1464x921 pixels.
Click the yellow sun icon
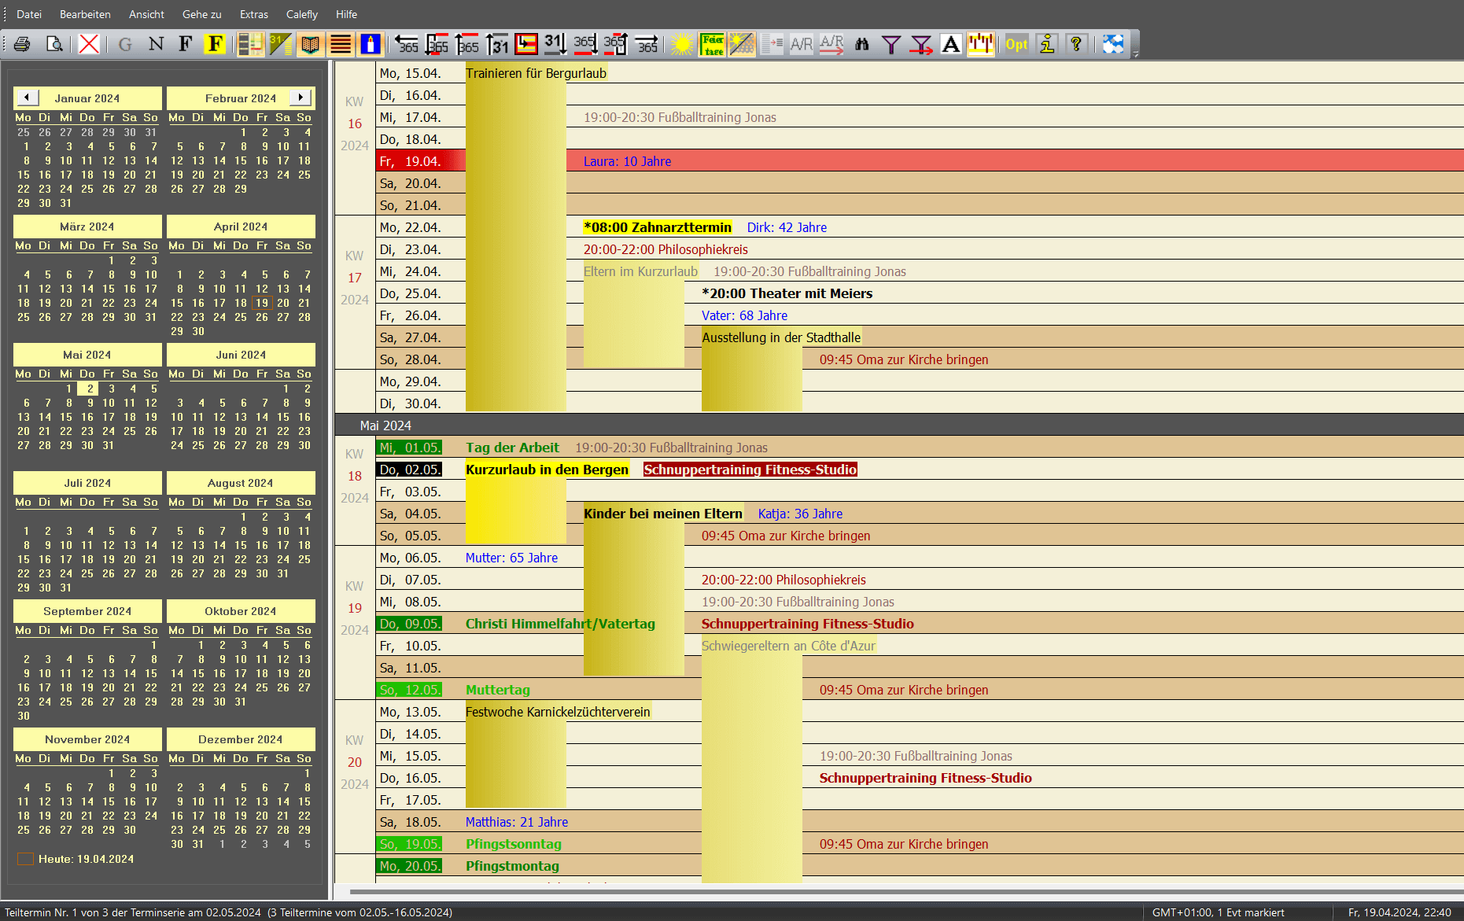click(682, 44)
